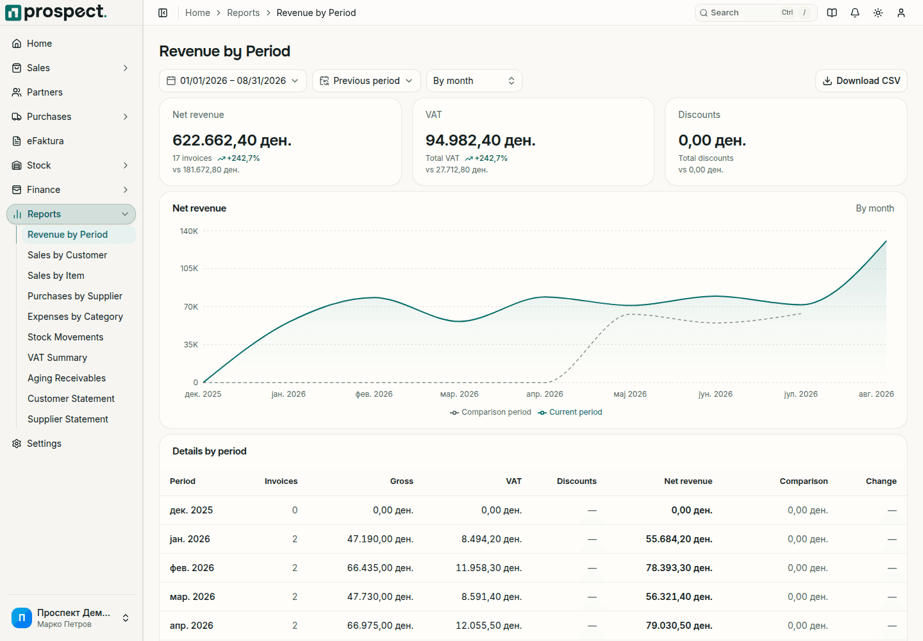Open the By month grouping selector
The image size is (923, 641).
[474, 81]
